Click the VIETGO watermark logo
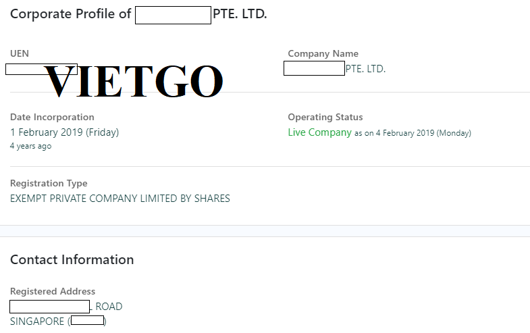 click(x=134, y=81)
